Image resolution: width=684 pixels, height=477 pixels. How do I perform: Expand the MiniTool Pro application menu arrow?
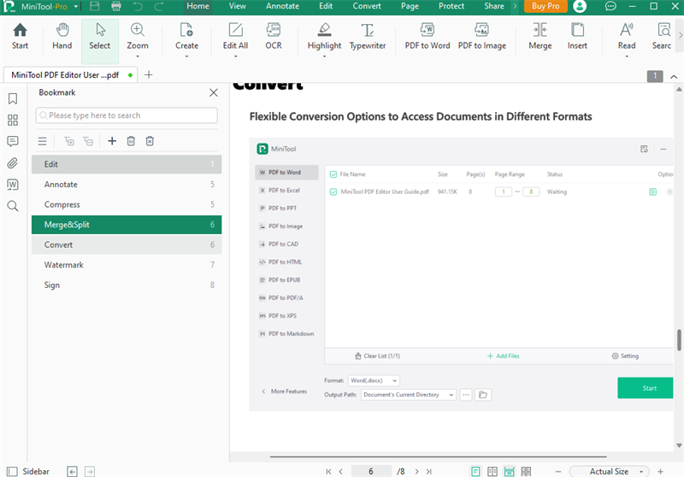(x=76, y=7)
